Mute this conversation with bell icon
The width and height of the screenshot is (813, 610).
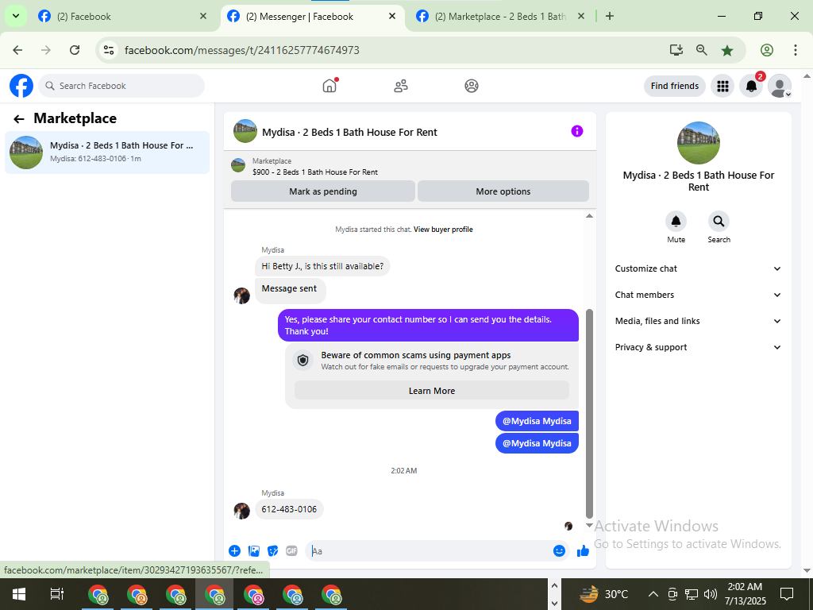pos(676,222)
